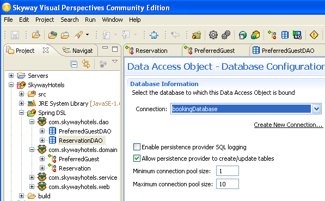Select PreferredGuestDAO in the project tree

(x=85, y=131)
